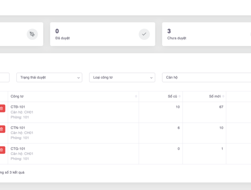Toggle sort arrows on the Số mới column

pyautogui.click(x=223, y=97)
